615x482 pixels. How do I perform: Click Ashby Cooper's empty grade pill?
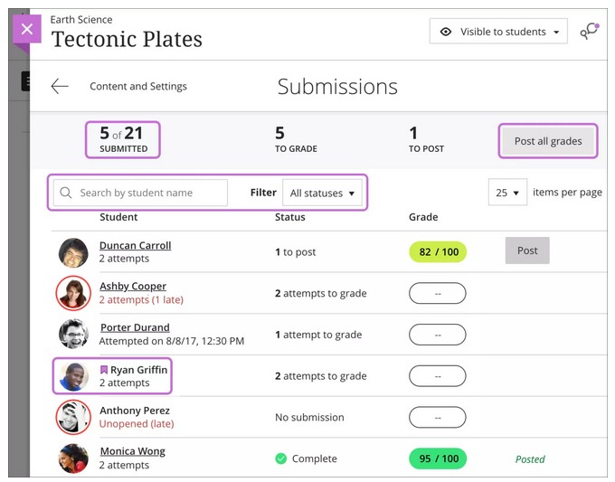(438, 293)
